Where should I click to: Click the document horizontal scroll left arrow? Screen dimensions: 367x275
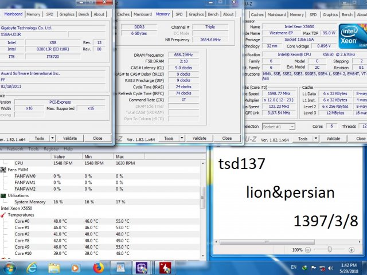216,242
